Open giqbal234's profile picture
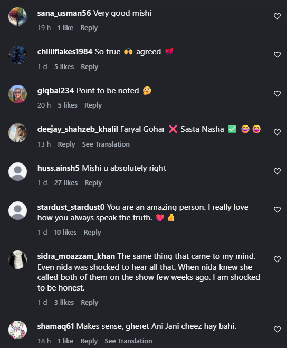 [x=17, y=94]
